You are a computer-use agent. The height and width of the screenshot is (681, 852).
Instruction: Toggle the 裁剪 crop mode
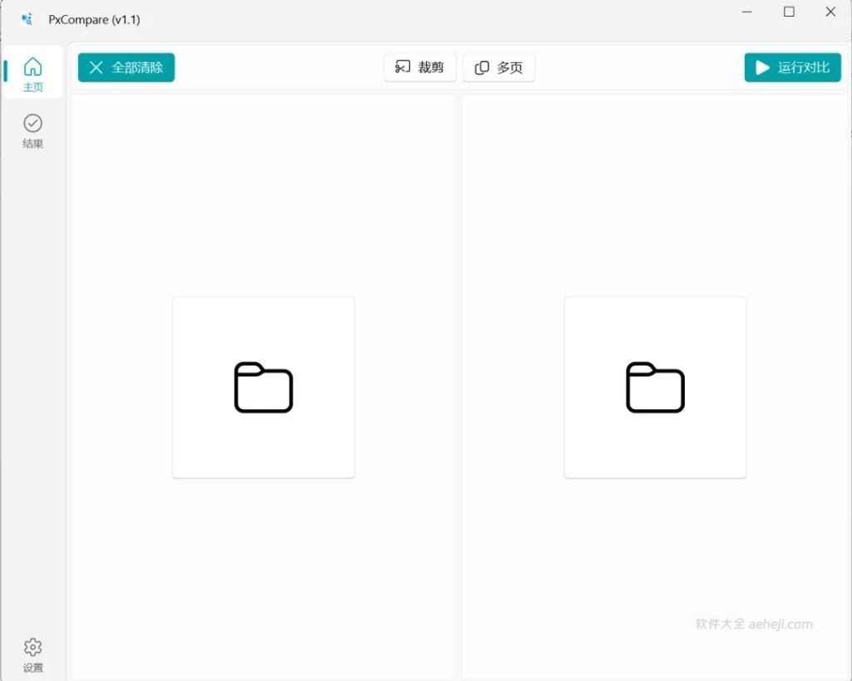[419, 67]
